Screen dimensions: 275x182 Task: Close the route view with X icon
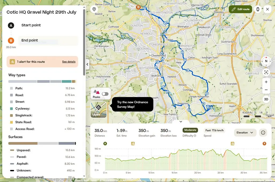click(x=267, y=9)
